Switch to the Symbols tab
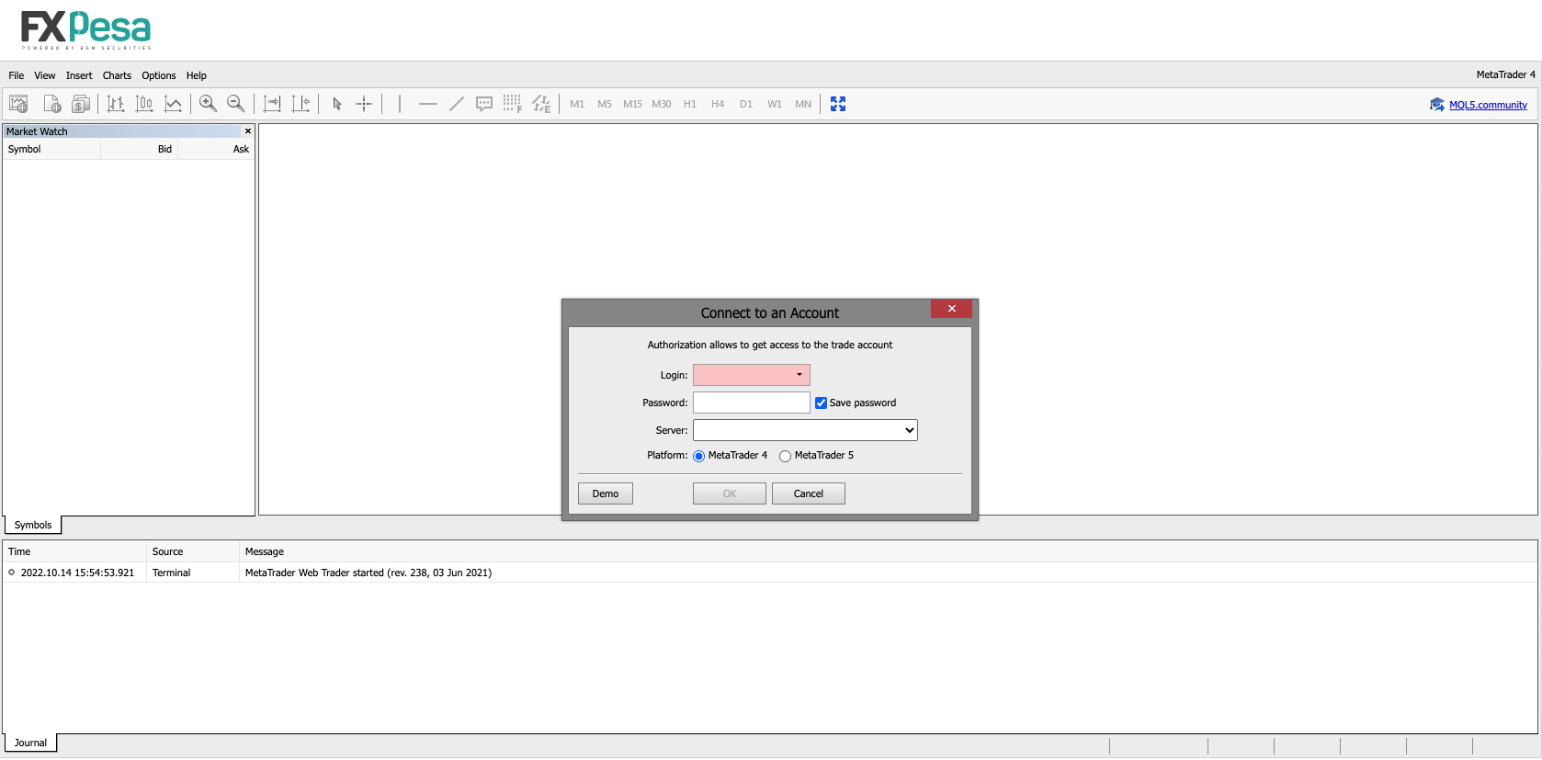 33,525
